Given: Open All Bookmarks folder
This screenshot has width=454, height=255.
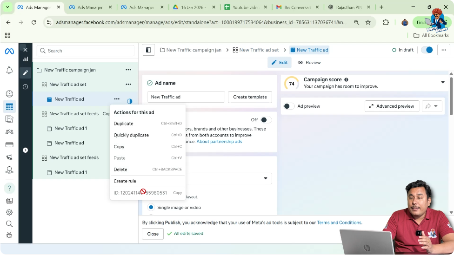Looking at the screenshot, I should click(x=431, y=35).
